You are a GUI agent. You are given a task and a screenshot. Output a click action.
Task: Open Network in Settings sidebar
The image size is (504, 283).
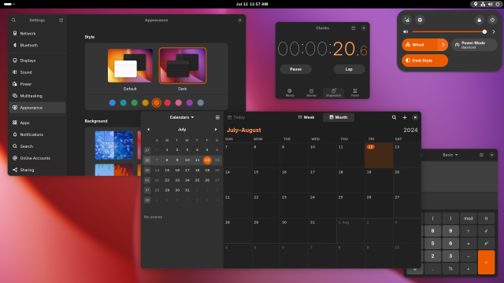coord(37,33)
